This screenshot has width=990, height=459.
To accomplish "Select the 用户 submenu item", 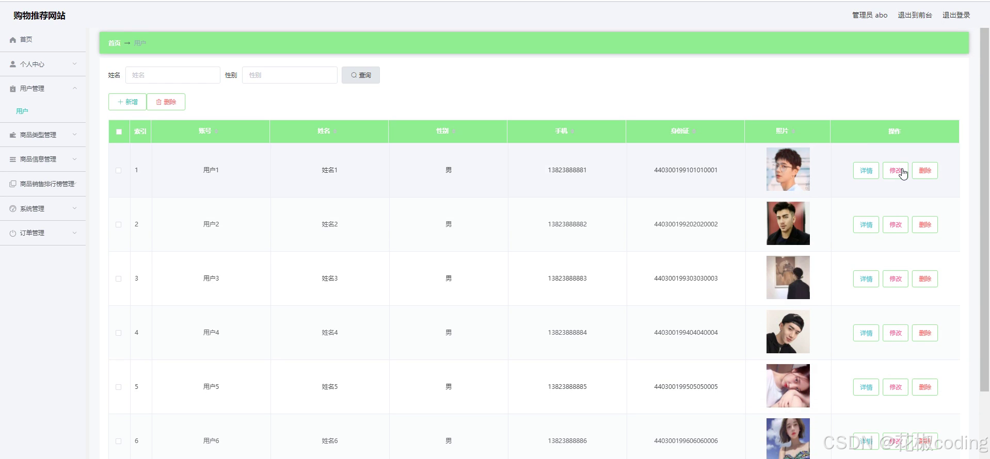I will tap(22, 111).
